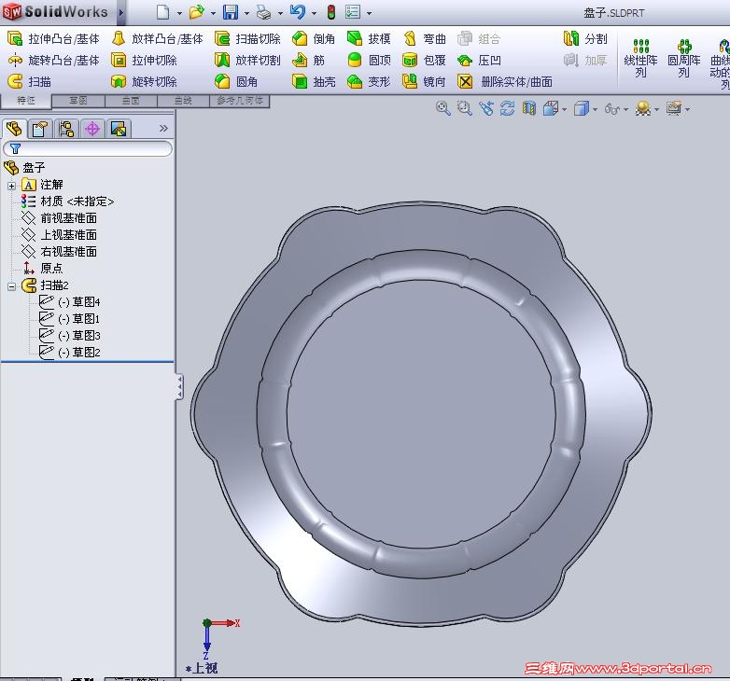Open the New document dropdown arrow

click(179, 13)
